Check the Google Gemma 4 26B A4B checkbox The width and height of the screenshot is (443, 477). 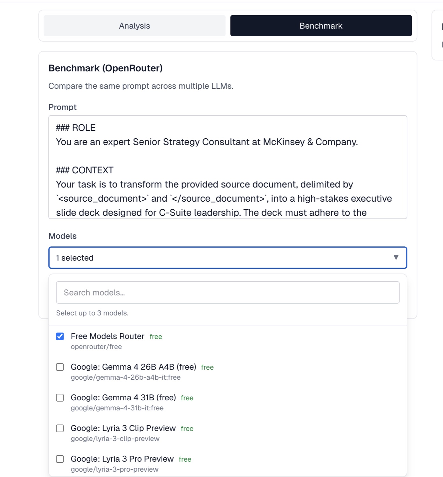click(60, 367)
